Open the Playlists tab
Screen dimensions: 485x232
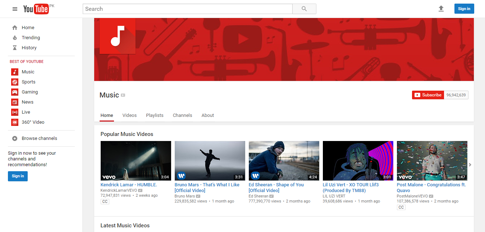pos(155,115)
